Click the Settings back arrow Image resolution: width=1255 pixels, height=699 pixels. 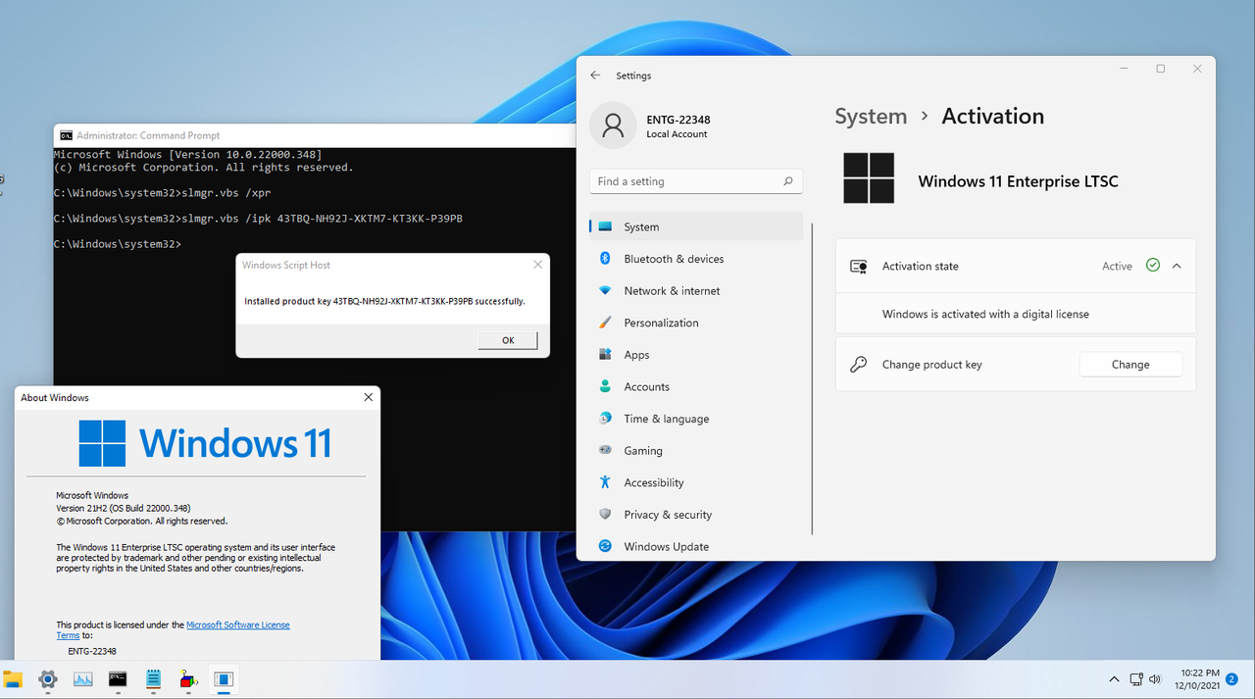coord(595,75)
